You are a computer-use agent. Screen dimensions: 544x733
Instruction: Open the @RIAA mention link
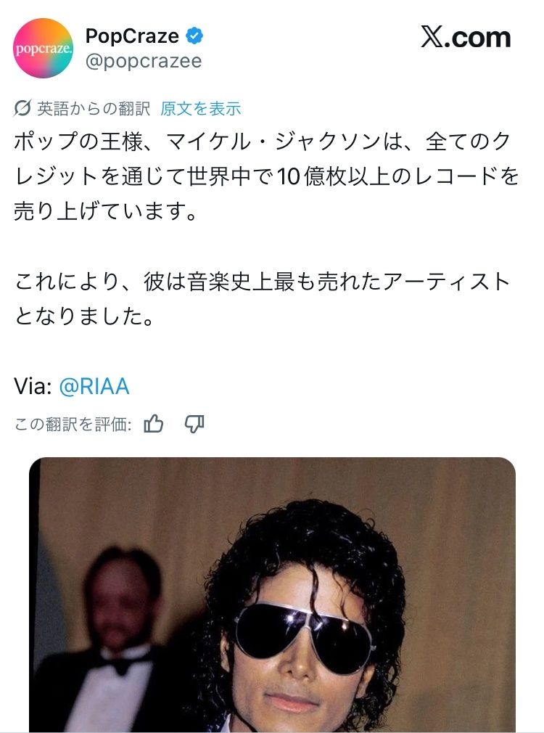tap(94, 387)
